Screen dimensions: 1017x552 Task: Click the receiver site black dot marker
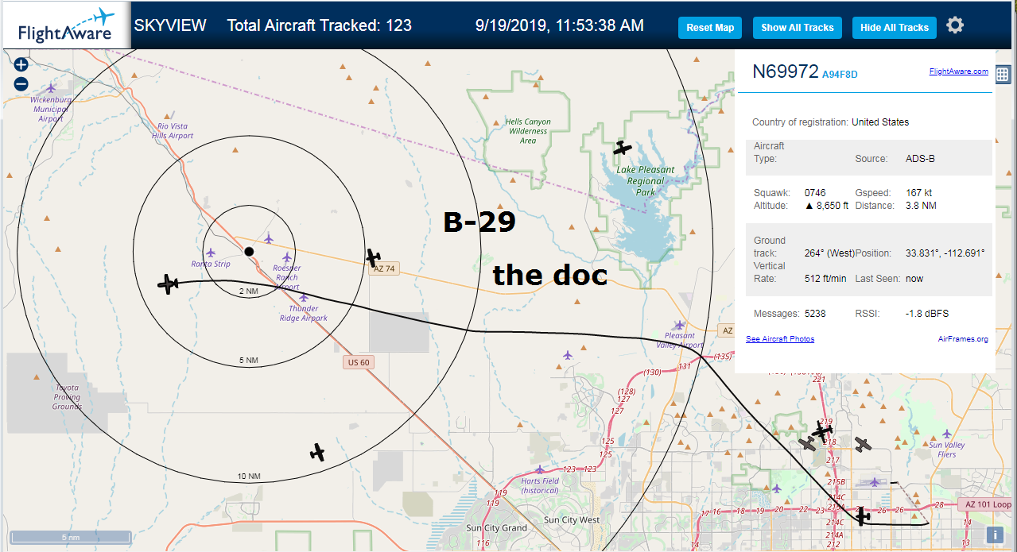click(249, 252)
